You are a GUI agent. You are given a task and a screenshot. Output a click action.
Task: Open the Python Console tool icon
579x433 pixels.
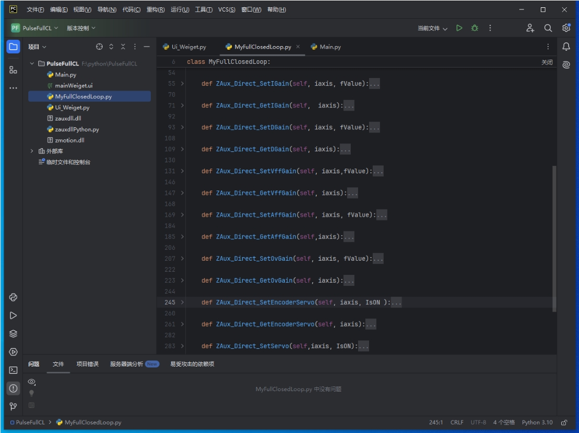point(13,297)
